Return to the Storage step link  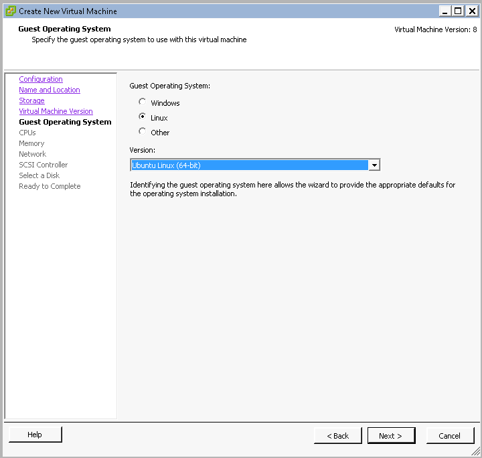(31, 100)
